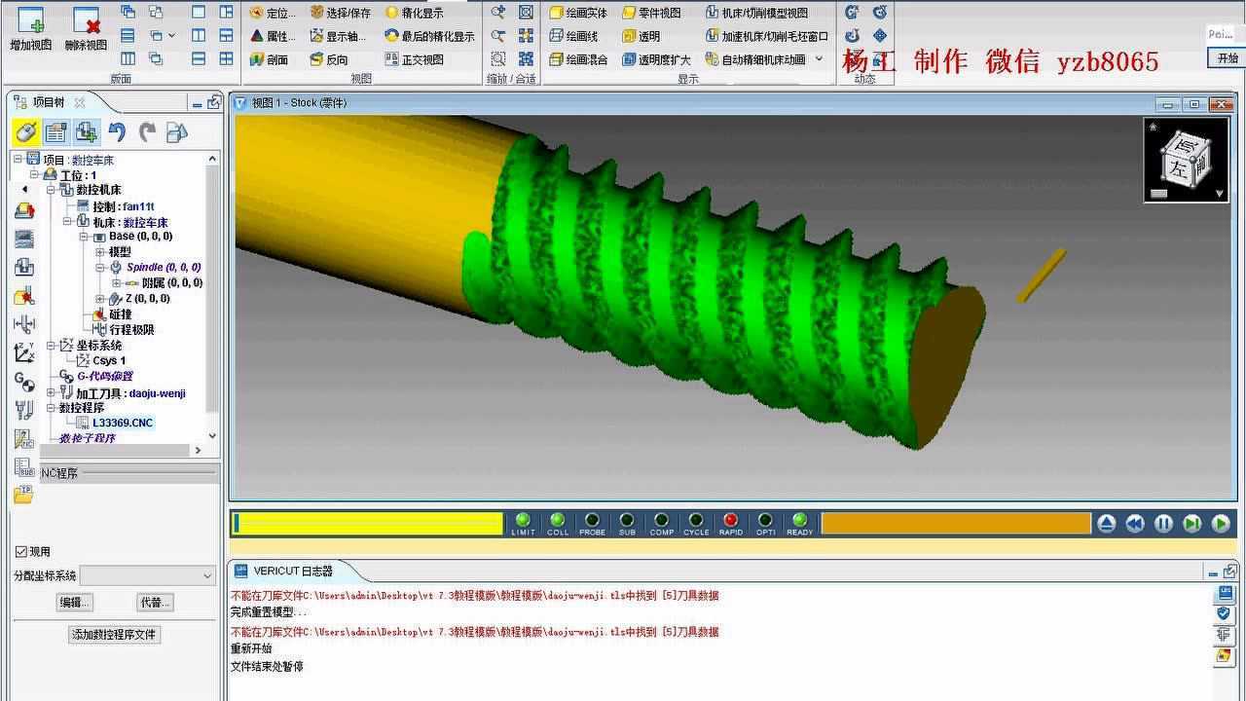Expand the 加工刀具 daoju-wenji tree node
The height and width of the screenshot is (701, 1246).
coord(52,393)
